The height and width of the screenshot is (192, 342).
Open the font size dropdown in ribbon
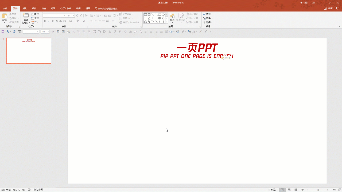[x=73, y=16]
